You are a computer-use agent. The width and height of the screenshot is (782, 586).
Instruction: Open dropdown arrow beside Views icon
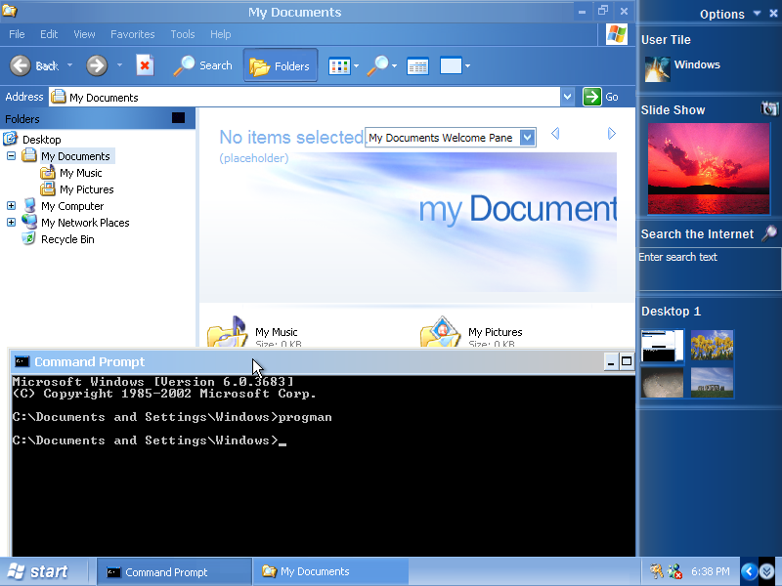click(x=356, y=65)
